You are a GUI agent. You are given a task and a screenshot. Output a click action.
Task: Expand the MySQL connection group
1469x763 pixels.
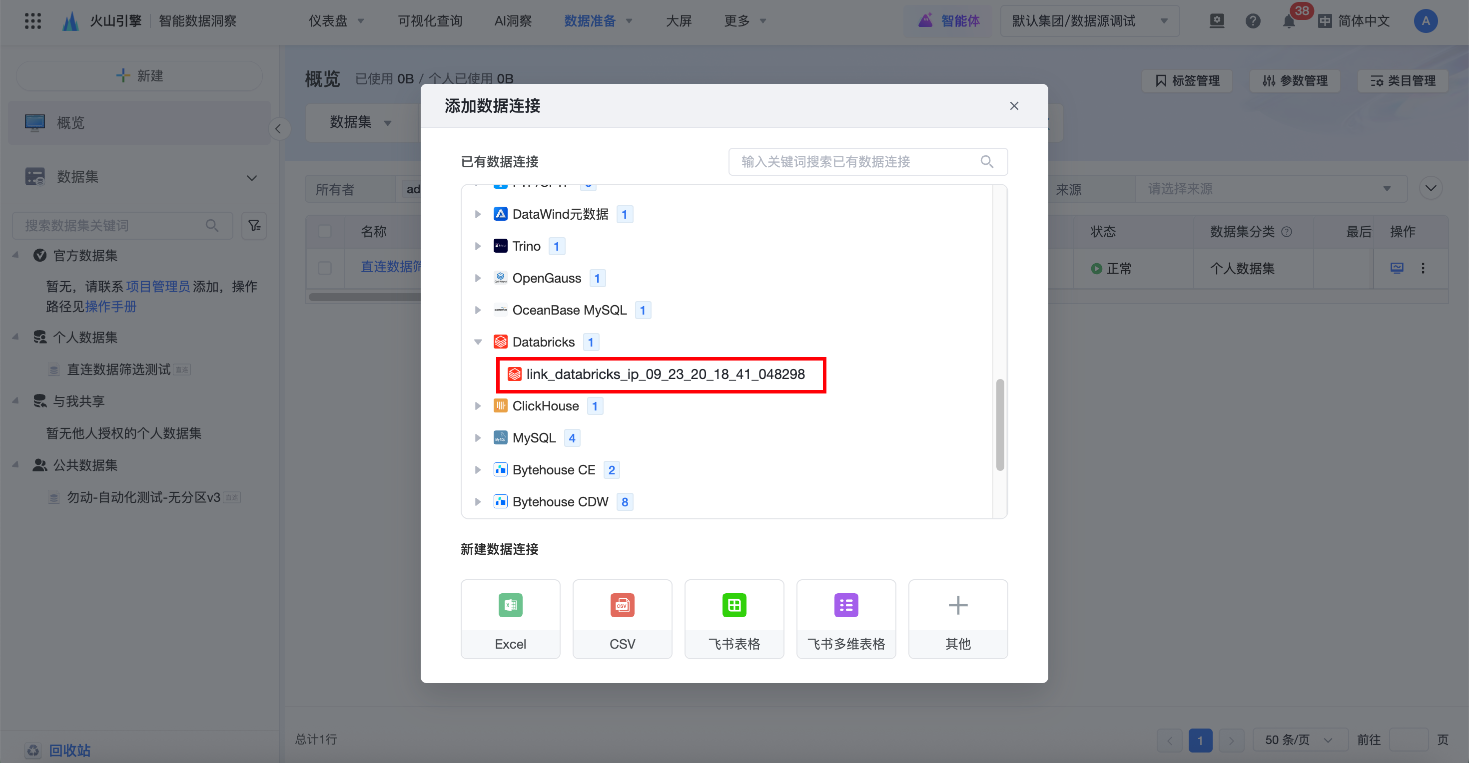(x=478, y=437)
